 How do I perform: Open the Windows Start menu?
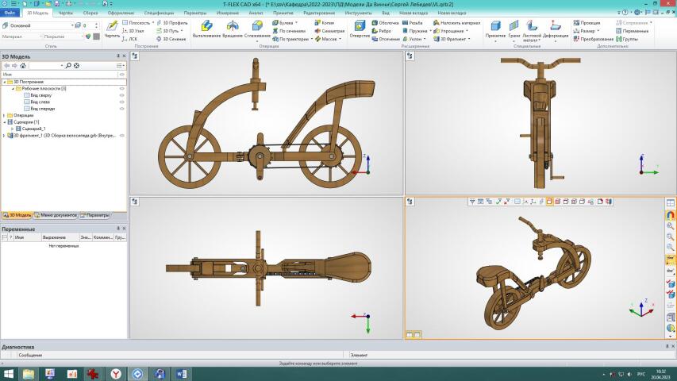pyautogui.click(x=8, y=374)
